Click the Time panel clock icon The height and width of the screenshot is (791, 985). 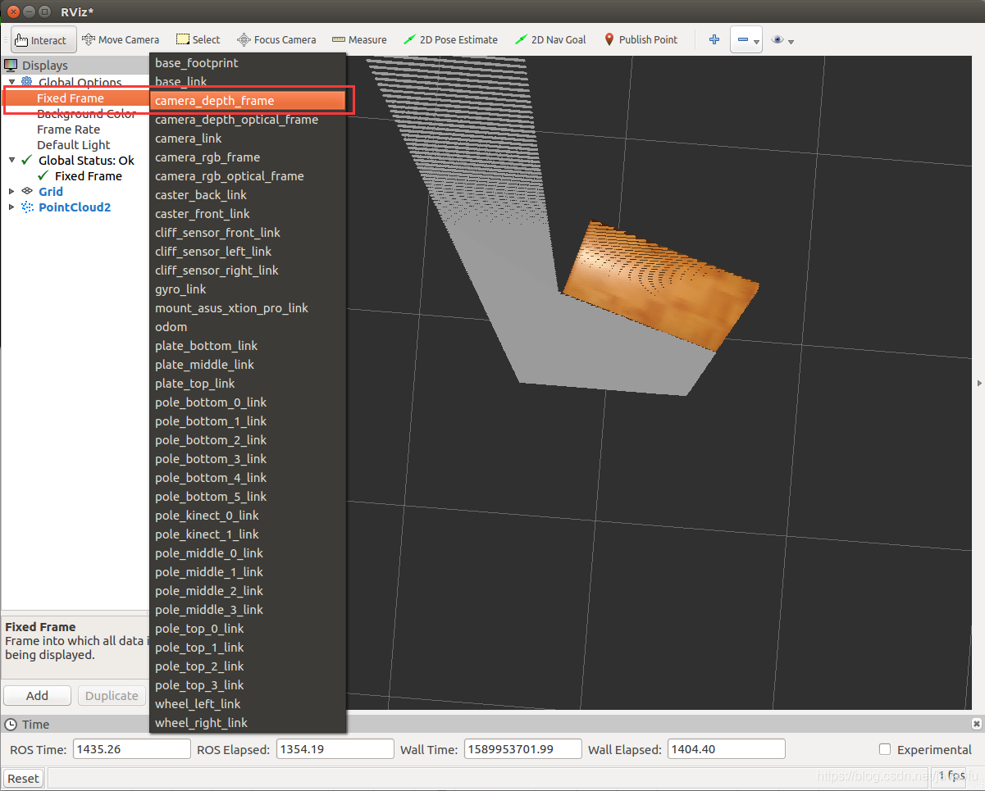(11, 724)
